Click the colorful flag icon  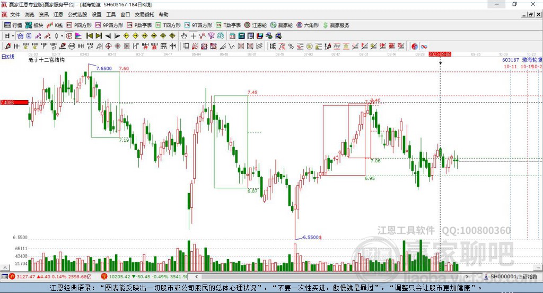point(78,36)
